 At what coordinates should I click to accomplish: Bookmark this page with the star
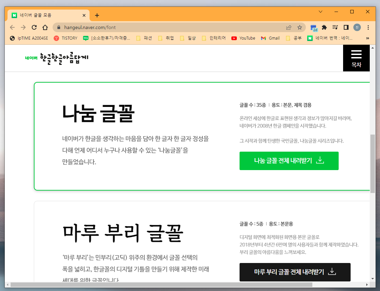[x=300, y=27]
